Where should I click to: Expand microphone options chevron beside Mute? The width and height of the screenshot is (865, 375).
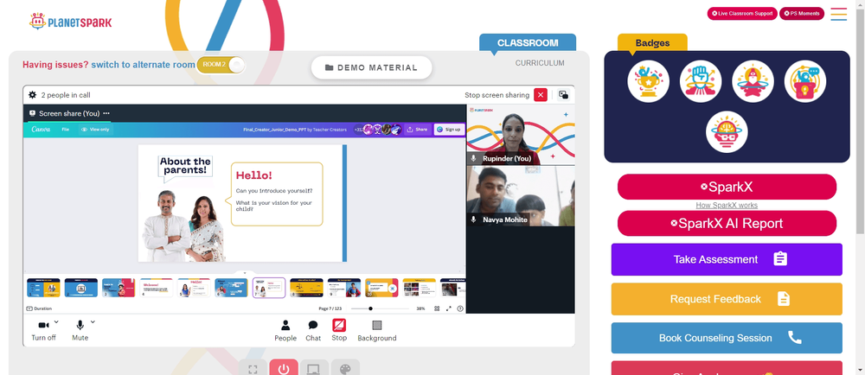(93, 322)
